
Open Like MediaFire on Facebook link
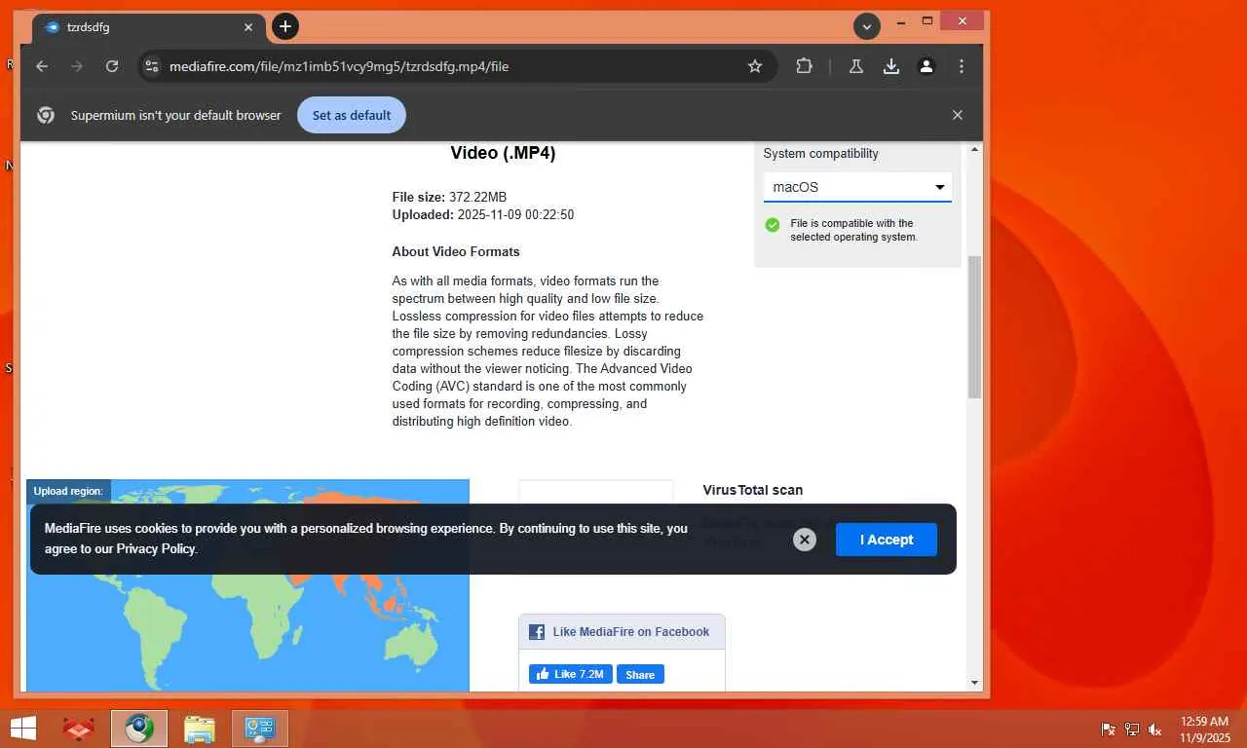coord(631,632)
